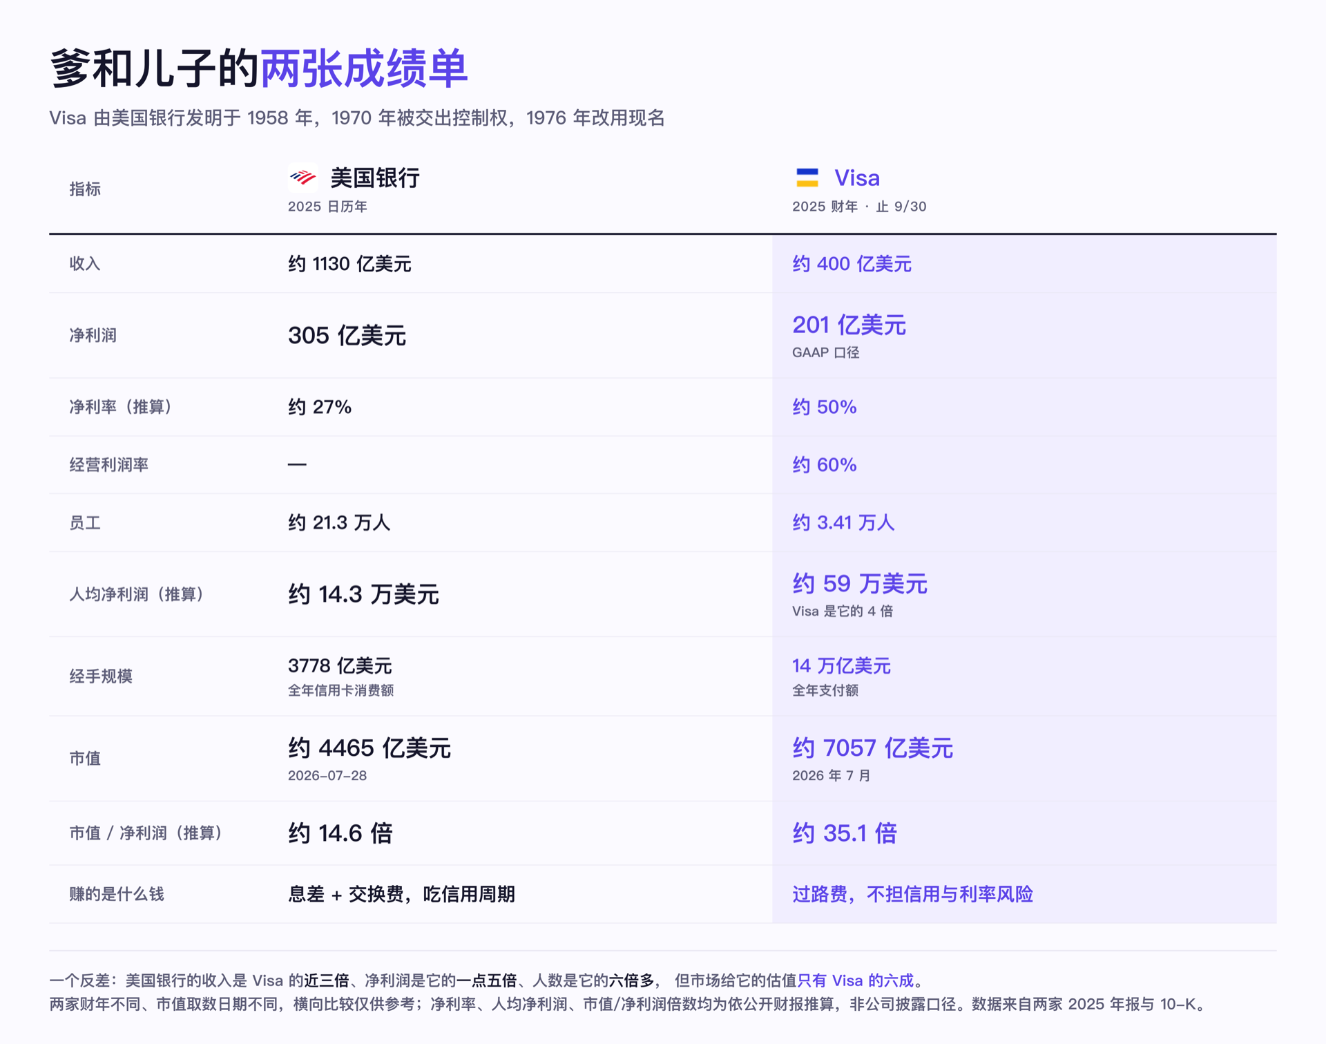Select the 3778 亿美元 value
1326x1044 pixels.
340,666
